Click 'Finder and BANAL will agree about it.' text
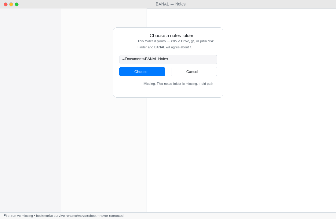336x219 pixels. coord(165,47)
